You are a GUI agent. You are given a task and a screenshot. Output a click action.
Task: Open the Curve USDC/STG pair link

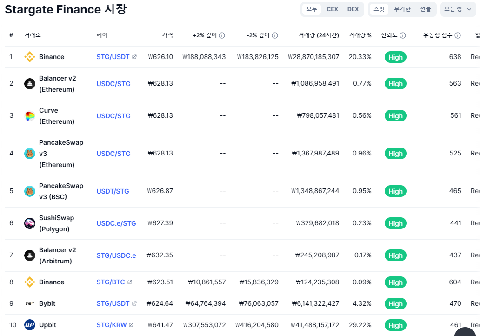tap(113, 116)
